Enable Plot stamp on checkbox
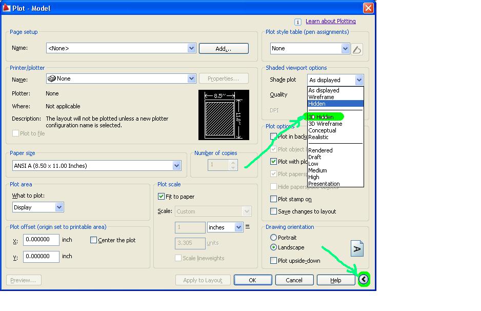The height and width of the screenshot is (311, 481). [273, 199]
